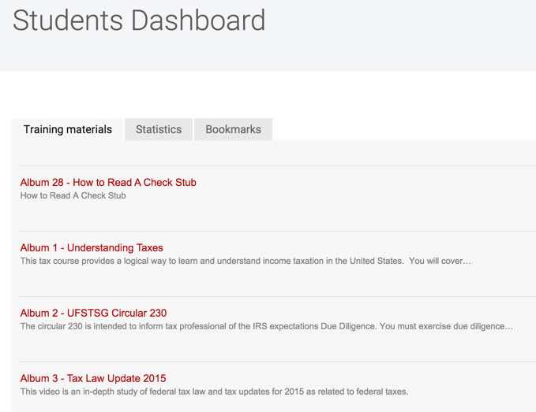The width and height of the screenshot is (536, 412).
Task: Click description starting 'This video is an in-depth study'
Action: (215, 392)
